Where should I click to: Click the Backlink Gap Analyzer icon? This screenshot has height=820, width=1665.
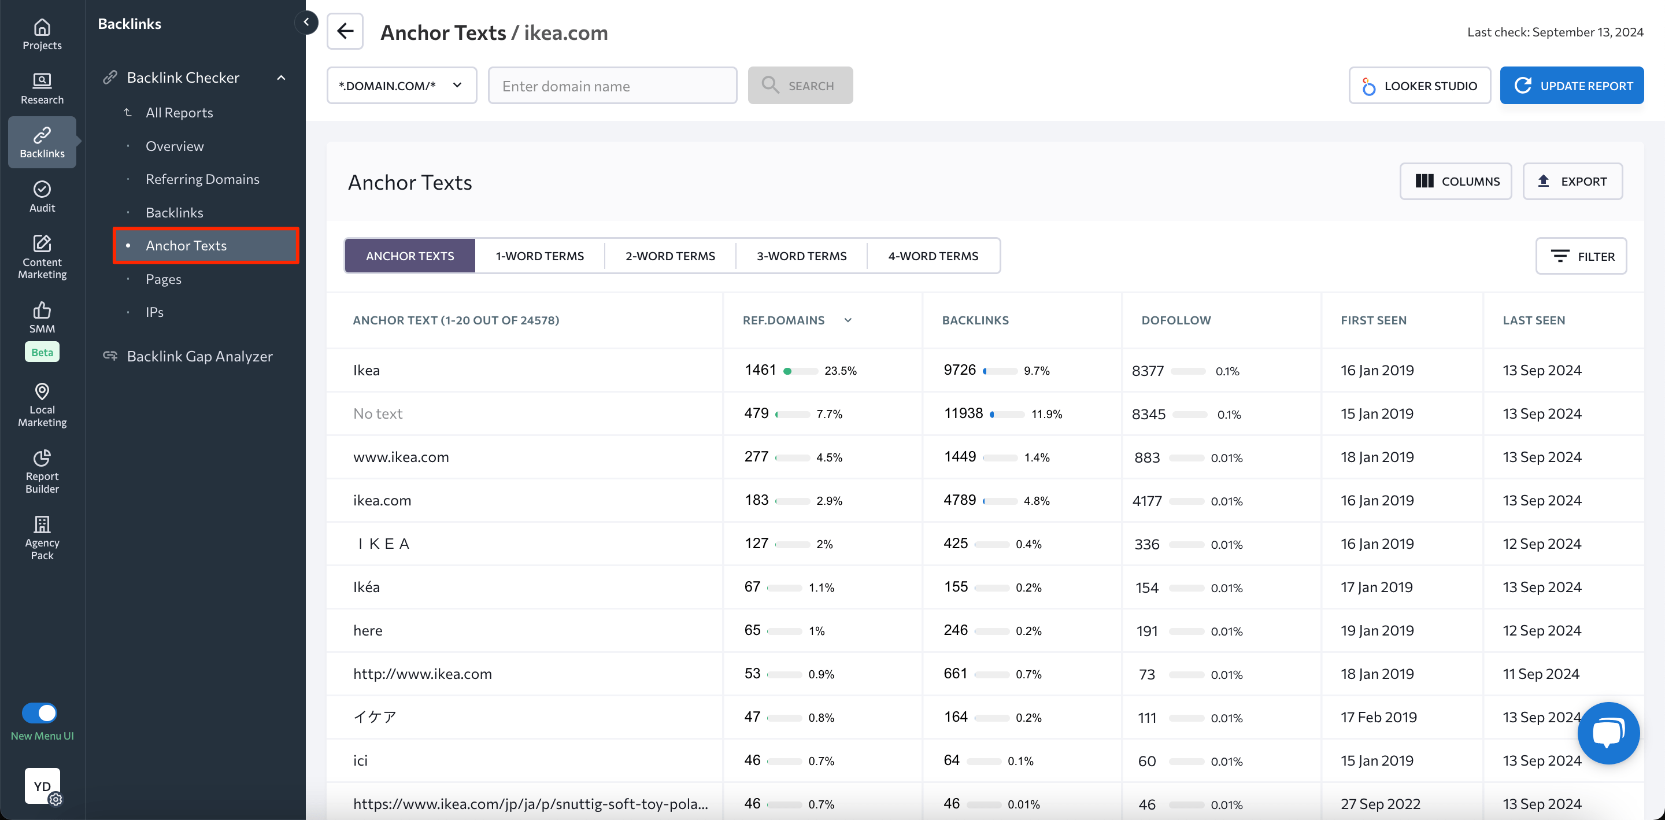pos(110,356)
